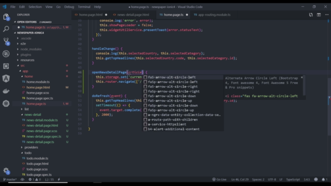This screenshot has width=331, height=186.
Task: Select fa5-arrow-alt-circle-left suggestion
Action: (x=183, y=77)
